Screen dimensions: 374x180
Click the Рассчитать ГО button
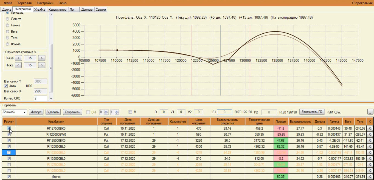[312, 112]
